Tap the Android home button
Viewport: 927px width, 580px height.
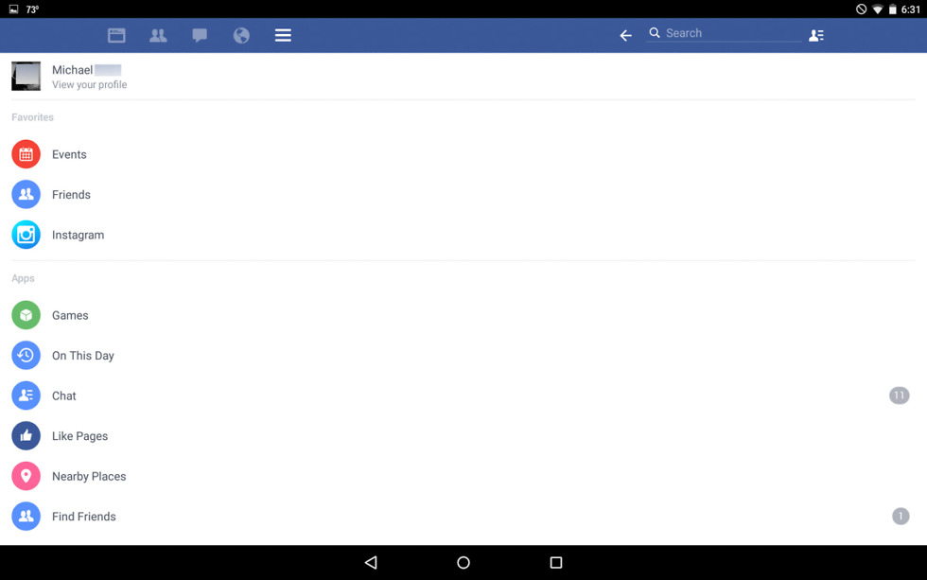[463, 562]
